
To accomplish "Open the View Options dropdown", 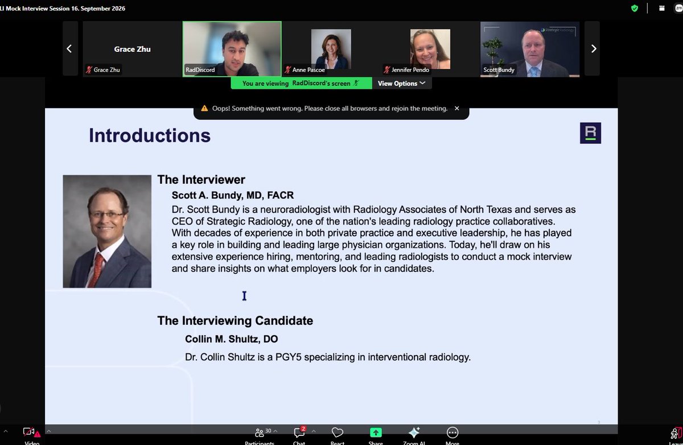I will pos(401,83).
